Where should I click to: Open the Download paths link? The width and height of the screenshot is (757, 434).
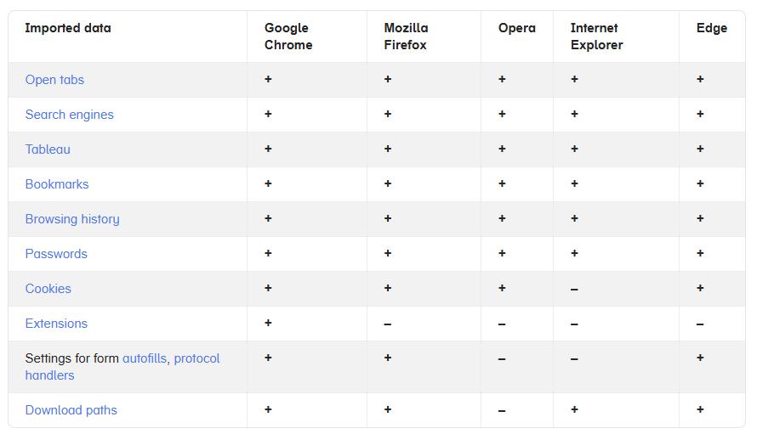point(71,410)
